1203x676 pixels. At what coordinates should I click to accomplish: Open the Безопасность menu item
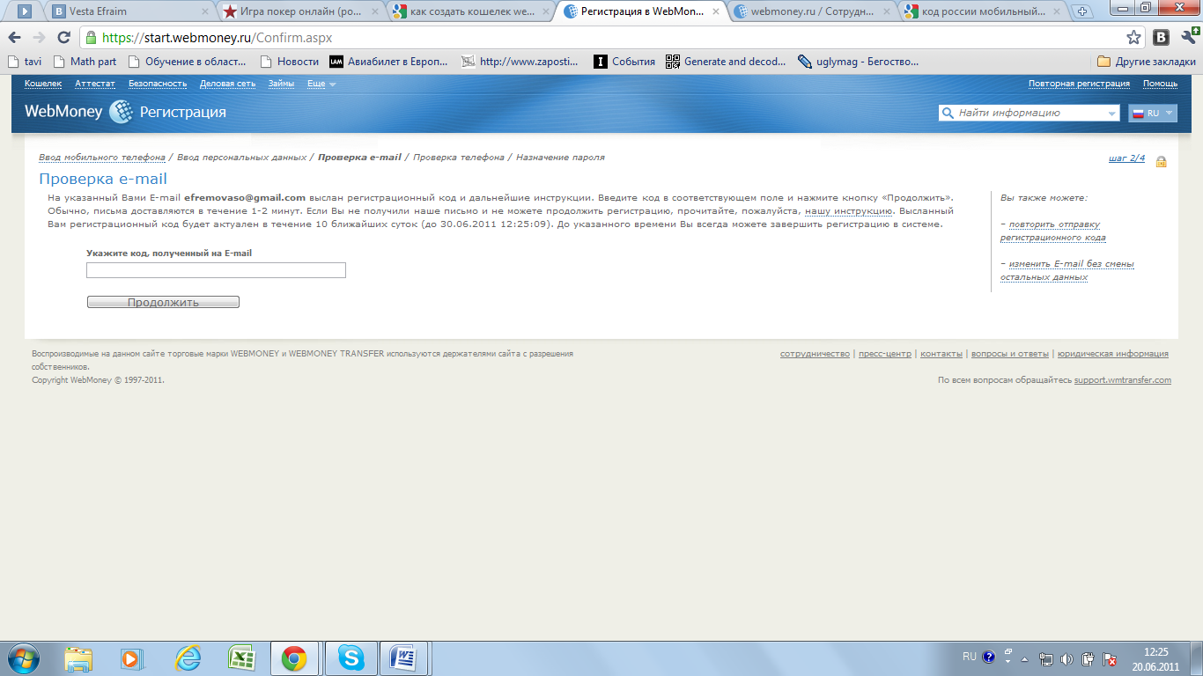click(158, 84)
